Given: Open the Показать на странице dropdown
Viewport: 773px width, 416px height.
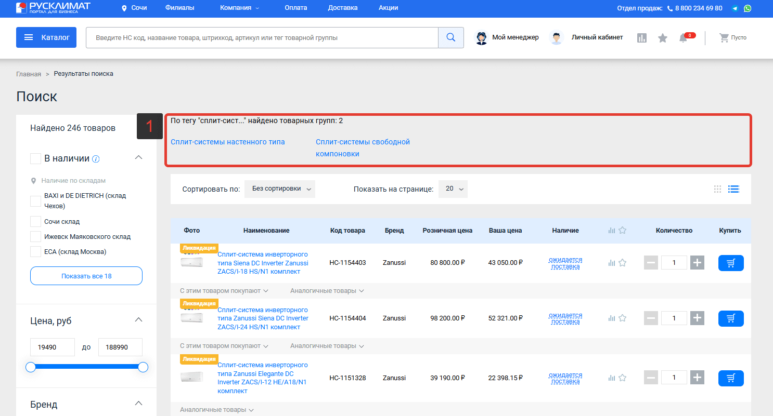Looking at the screenshot, I should [x=453, y=189].
